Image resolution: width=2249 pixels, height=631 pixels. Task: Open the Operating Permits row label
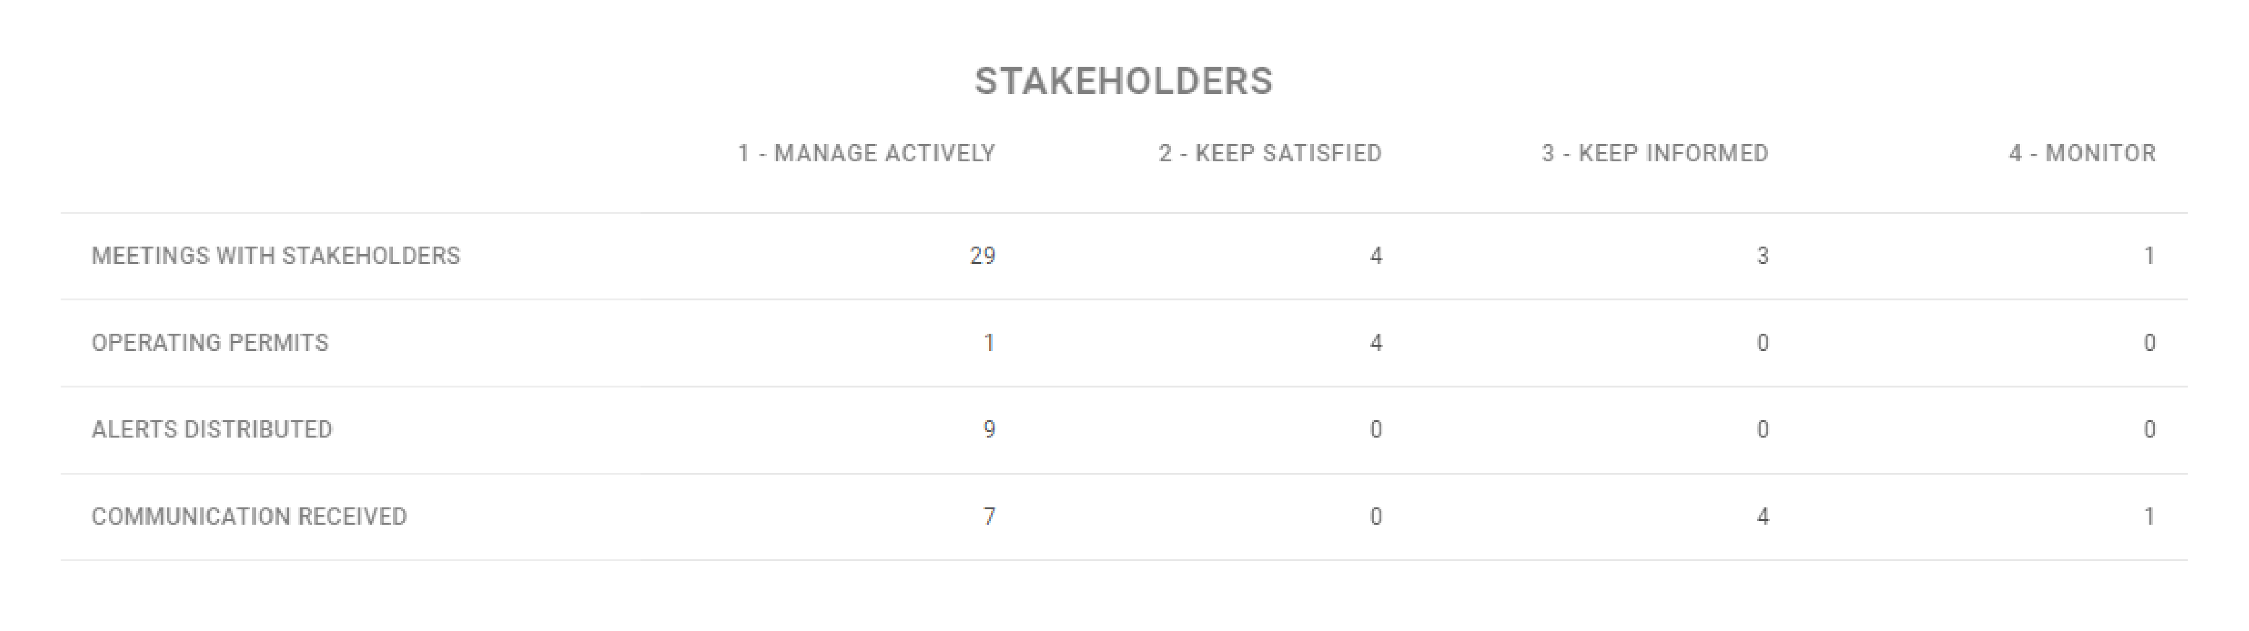point(210,342)
